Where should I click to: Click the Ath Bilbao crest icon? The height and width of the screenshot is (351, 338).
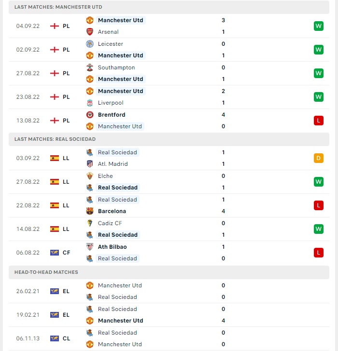click(x=90, y=247)
